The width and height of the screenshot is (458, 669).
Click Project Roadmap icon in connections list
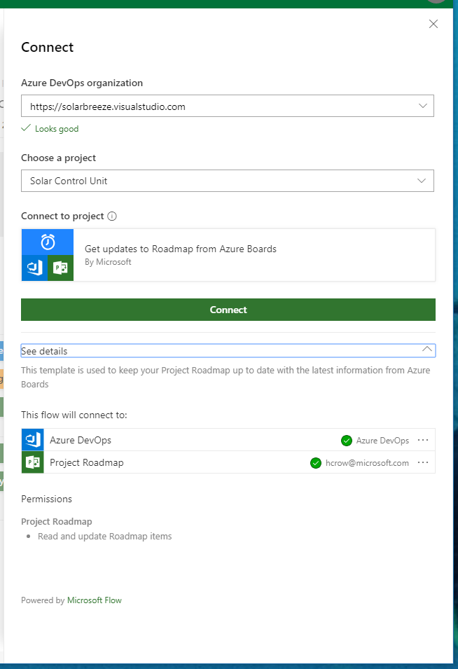coord(33,462)
